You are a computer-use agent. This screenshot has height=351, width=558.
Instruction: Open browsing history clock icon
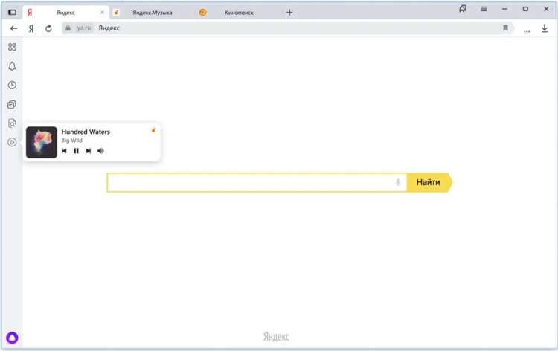coord(12,85)
